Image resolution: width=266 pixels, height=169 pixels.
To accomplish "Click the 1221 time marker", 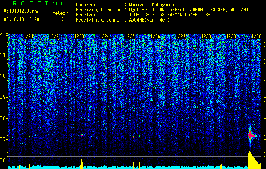I will (x=28, y=36).
